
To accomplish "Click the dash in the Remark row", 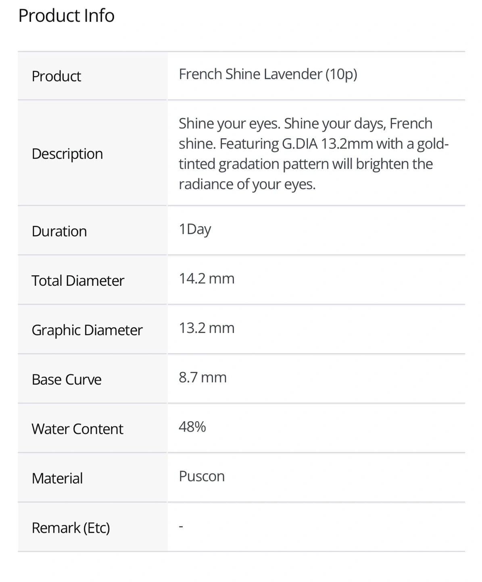I will (181, 526).
